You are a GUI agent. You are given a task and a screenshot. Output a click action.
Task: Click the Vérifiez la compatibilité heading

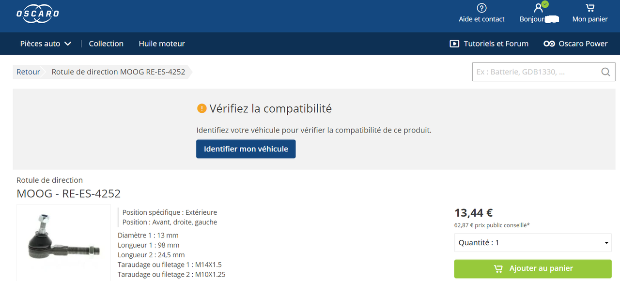(271, 108)
